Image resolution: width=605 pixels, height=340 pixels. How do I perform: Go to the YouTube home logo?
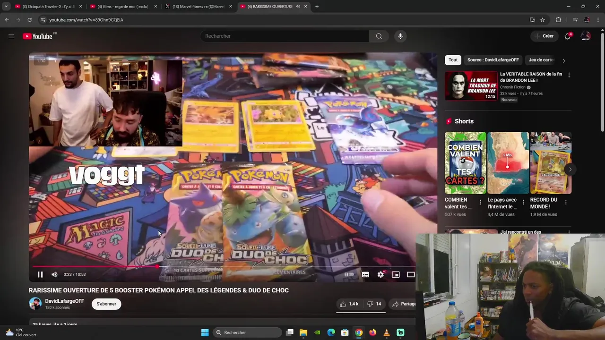point(37,36)
